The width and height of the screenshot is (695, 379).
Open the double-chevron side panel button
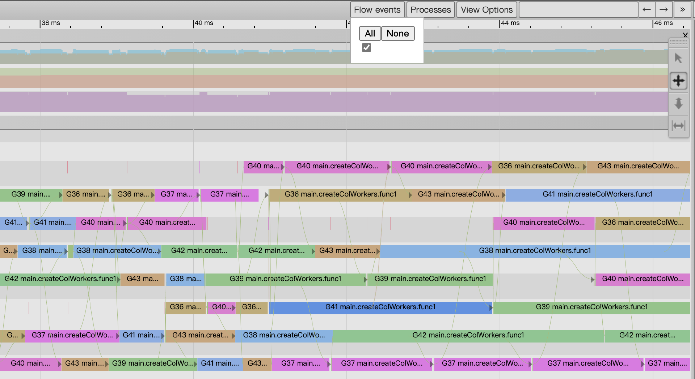tap(682, 10)
